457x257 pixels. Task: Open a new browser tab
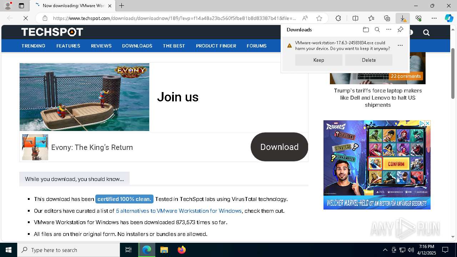(x=121, y=6)
